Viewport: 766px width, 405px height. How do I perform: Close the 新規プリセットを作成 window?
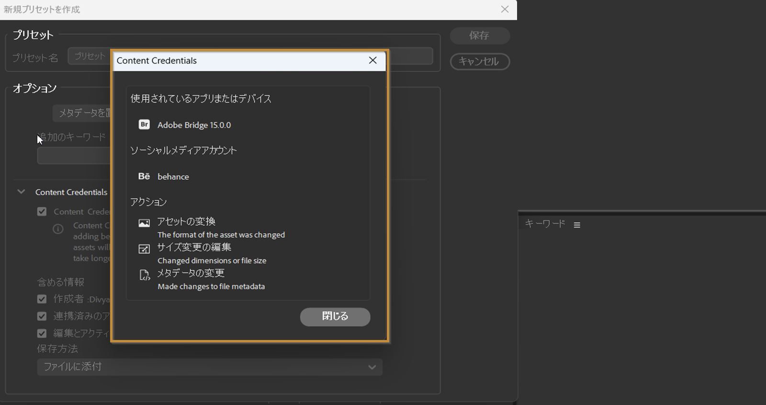pyautogui.click(x=505, y=9)
